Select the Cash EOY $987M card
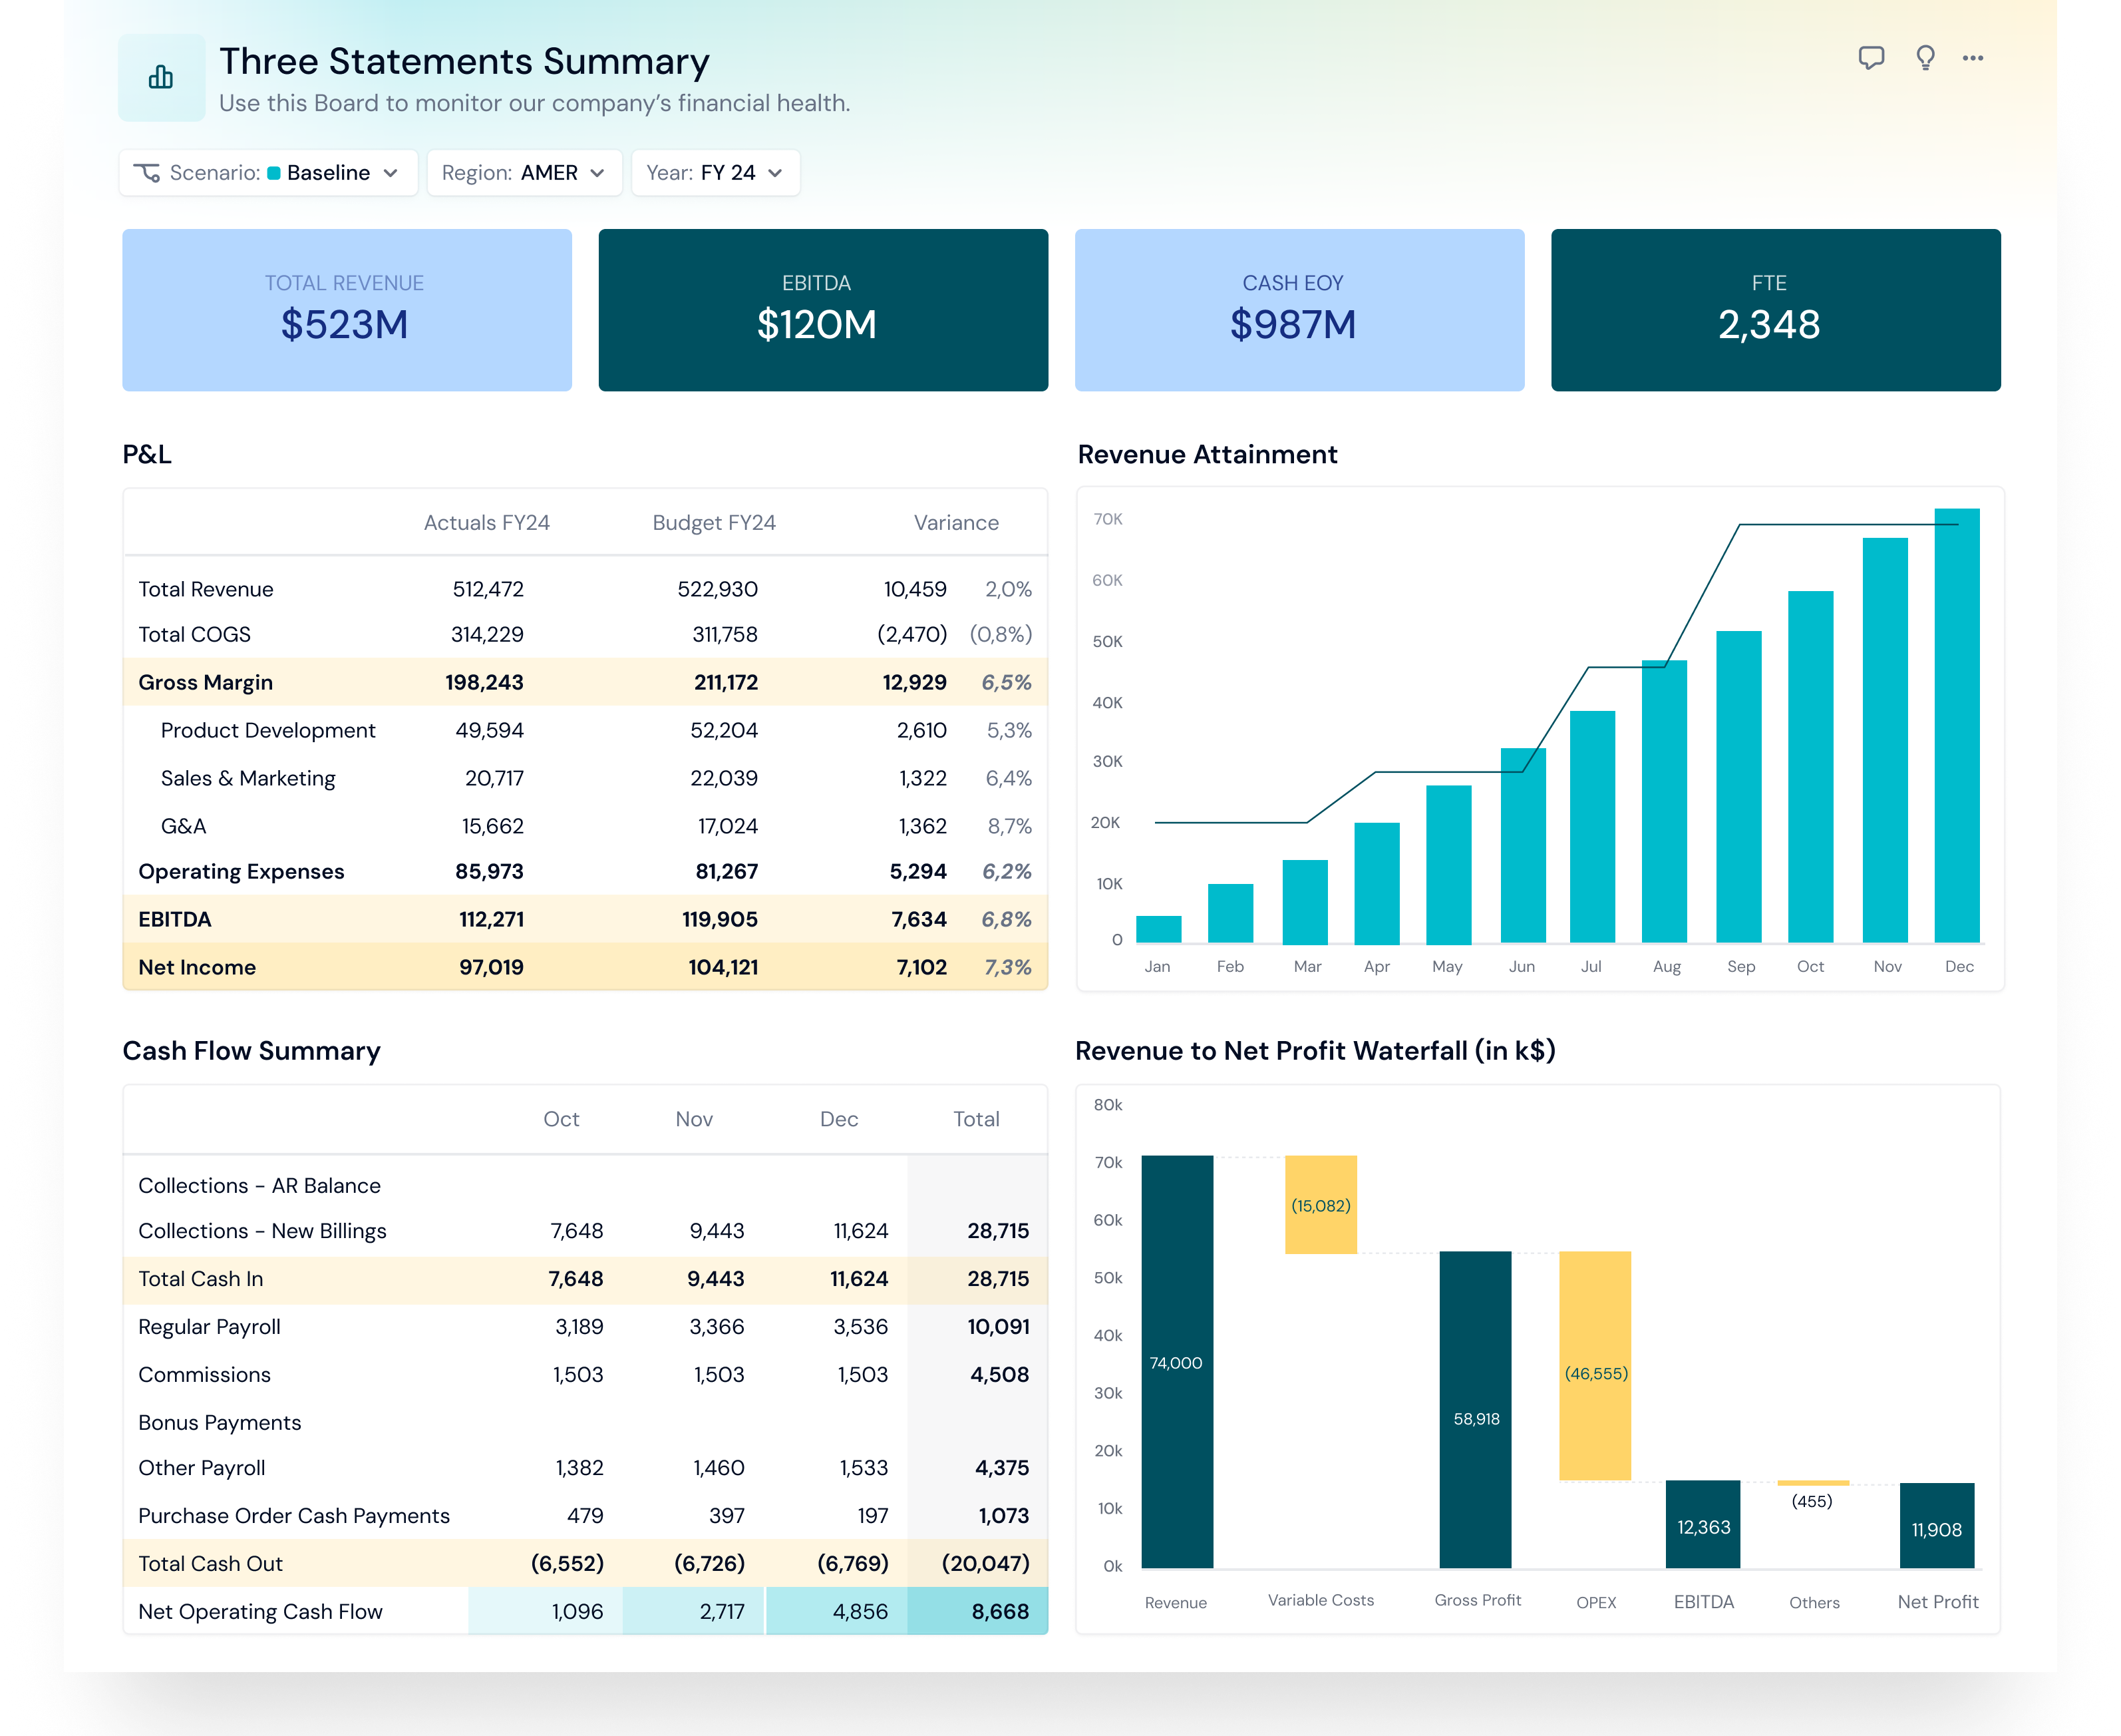 (x=1299, y=310)
